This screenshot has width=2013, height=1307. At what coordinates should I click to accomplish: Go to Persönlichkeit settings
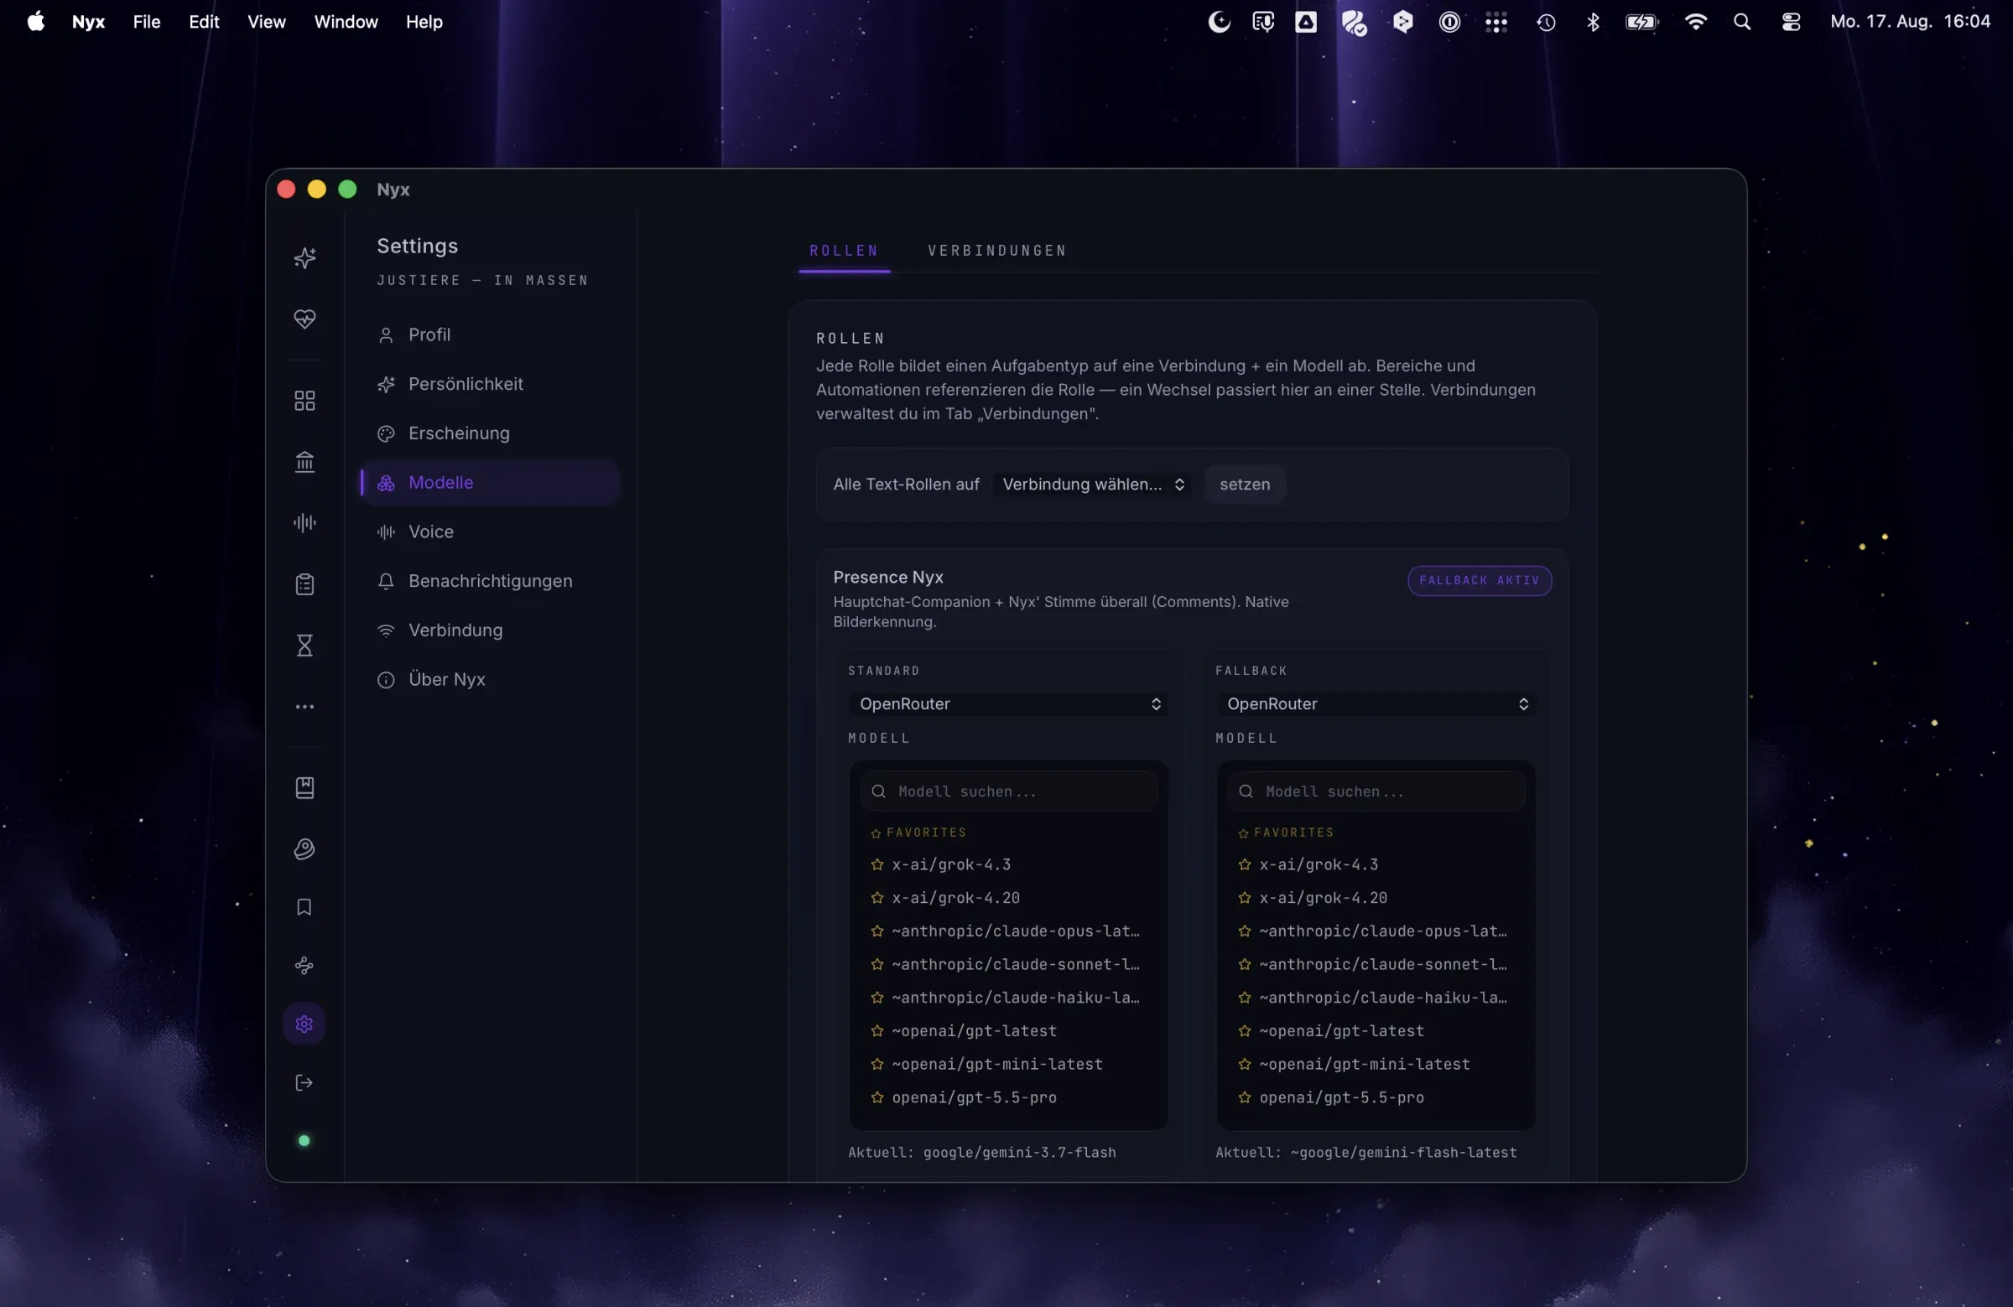pos(490,384)
